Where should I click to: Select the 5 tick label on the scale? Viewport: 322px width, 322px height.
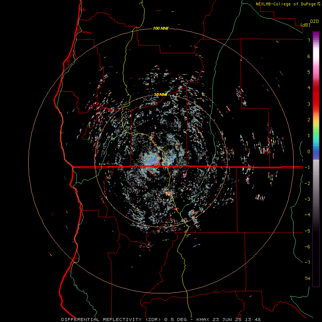pyautogui.click(x=309, y=72)
